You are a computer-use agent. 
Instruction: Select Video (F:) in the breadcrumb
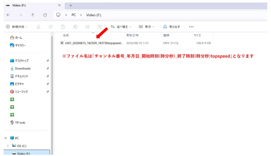(x=94, y=15)
